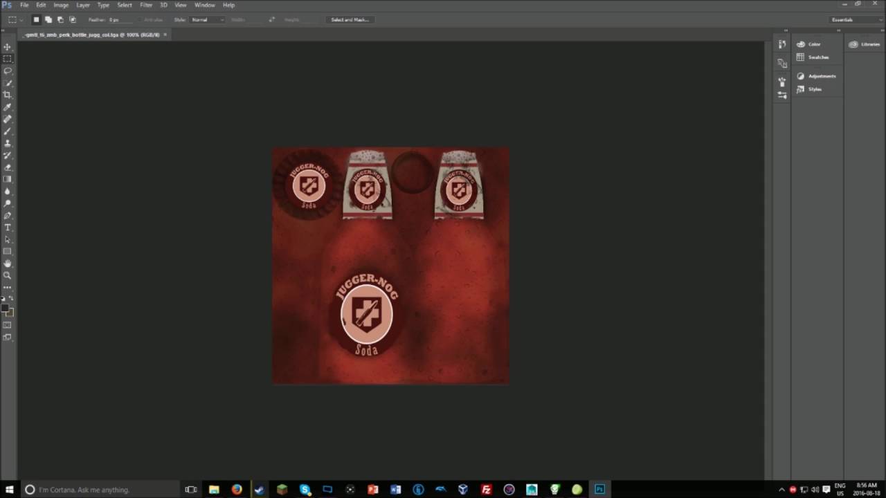Select the Hand tool
The image size is (886, 498).
tap(8, 264)
